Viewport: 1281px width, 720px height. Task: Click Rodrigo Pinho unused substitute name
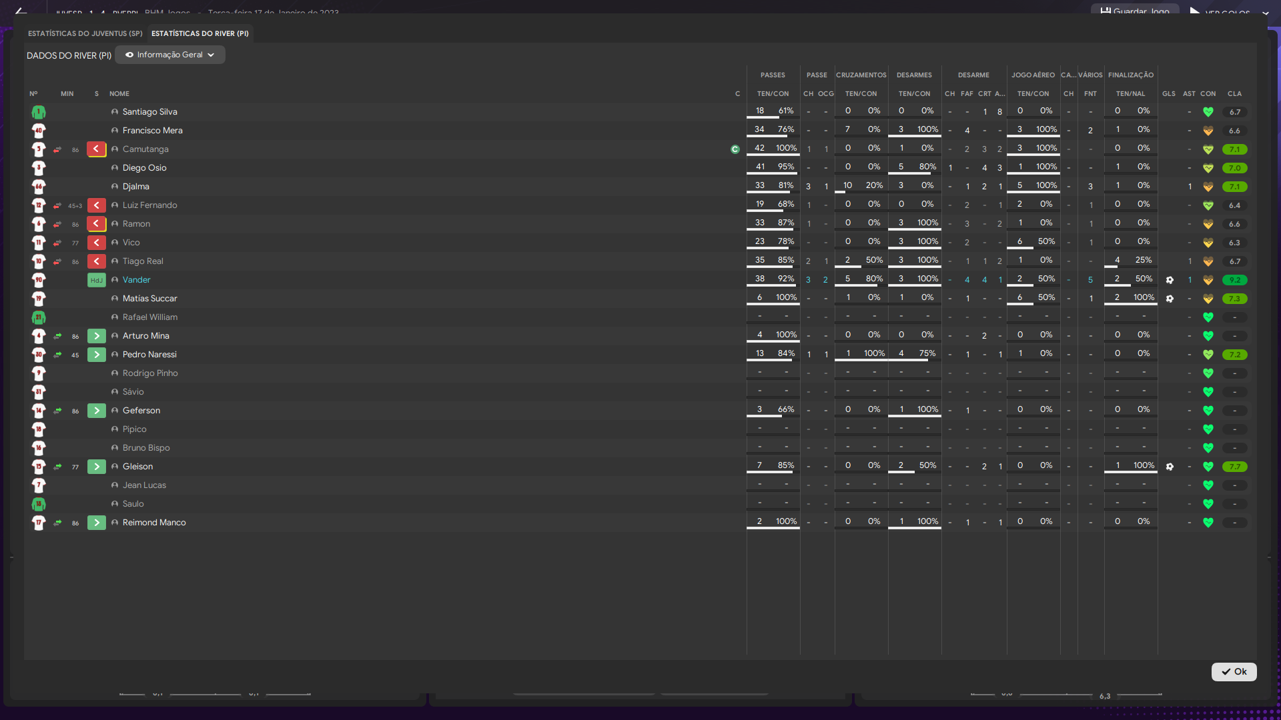click(150, 373)
